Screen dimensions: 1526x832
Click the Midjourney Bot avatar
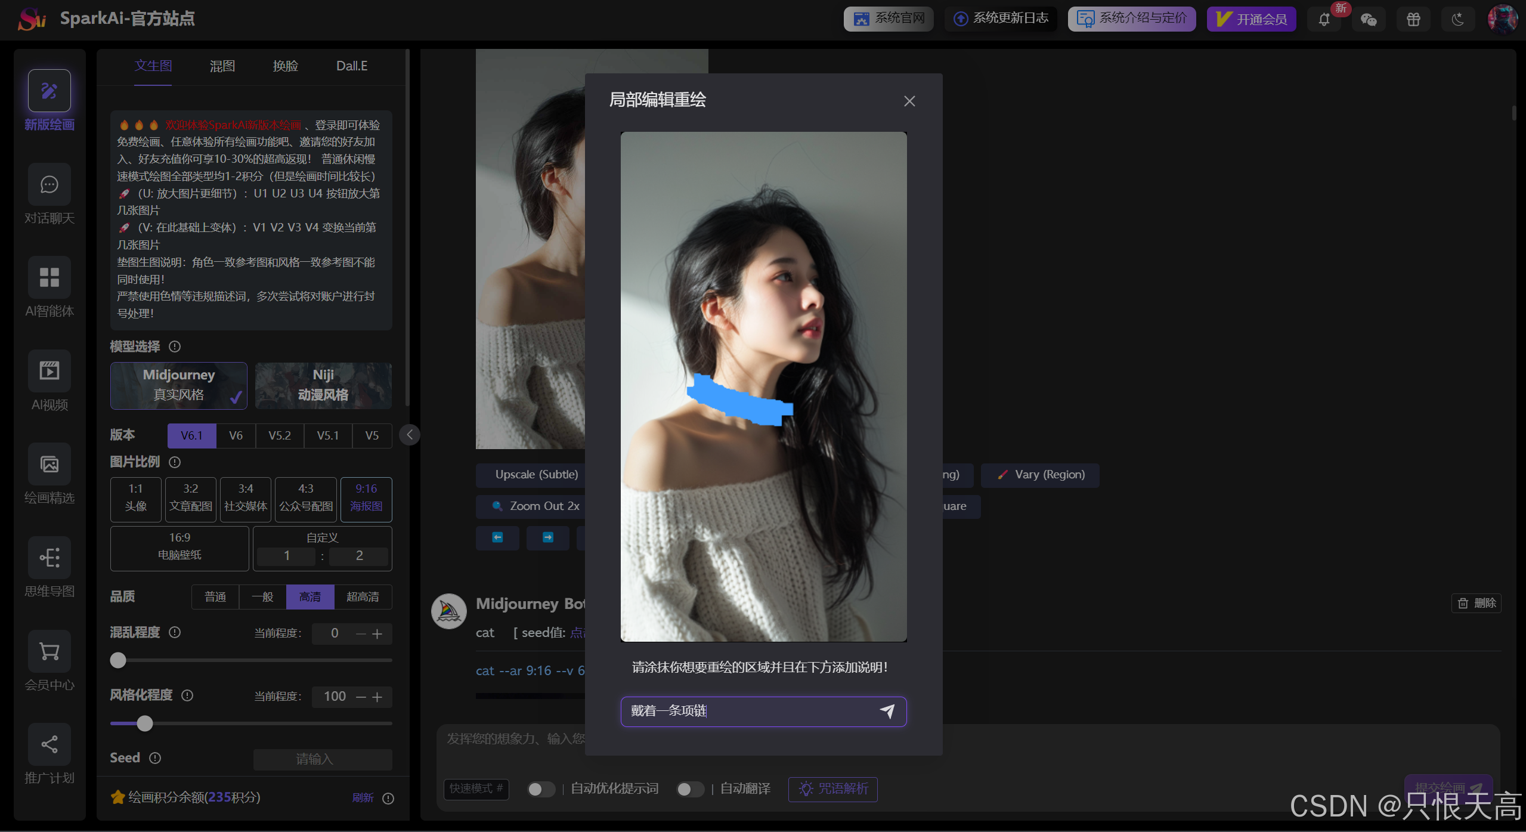tap(449, 611)
